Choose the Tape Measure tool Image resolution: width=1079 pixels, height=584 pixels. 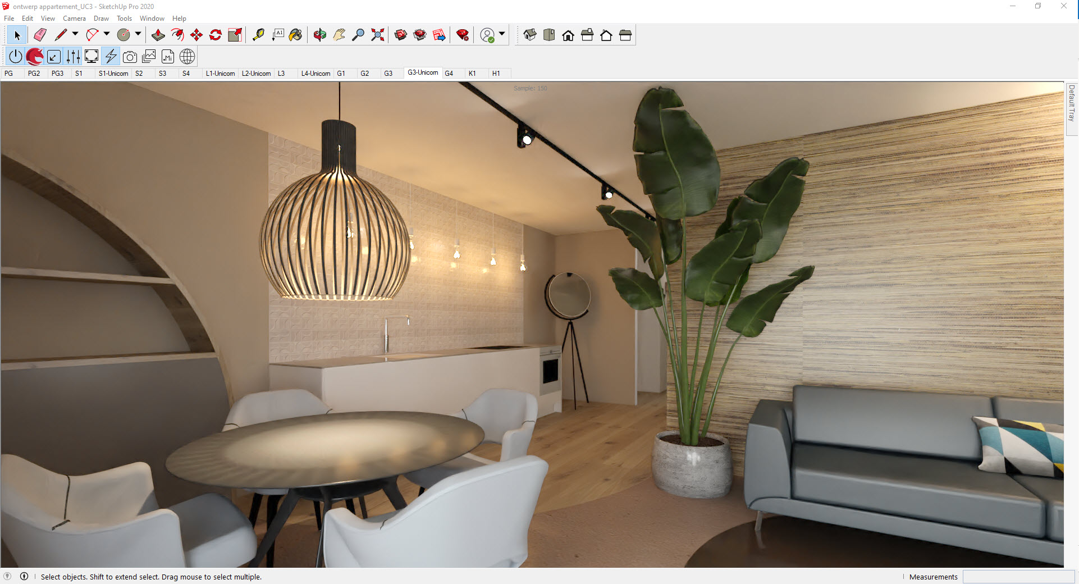click(258, 35)
